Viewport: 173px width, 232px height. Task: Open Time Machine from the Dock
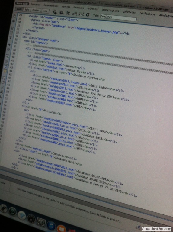coord(12,212)
